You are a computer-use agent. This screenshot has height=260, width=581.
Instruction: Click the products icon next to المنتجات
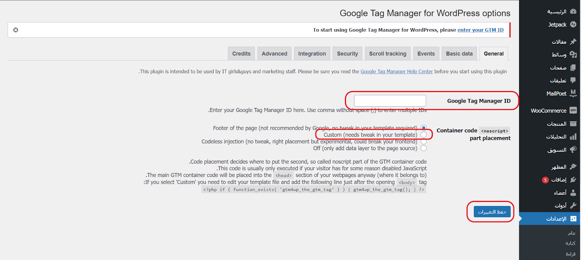[573, 124]
